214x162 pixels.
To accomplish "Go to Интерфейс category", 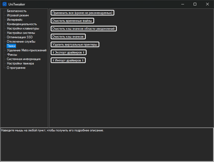I will coord(15,20).
